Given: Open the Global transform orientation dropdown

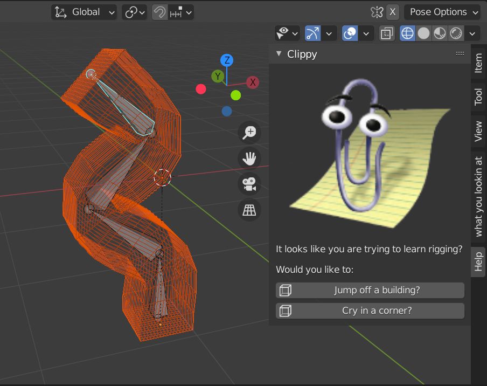Looking at the screenshot, I should tap(84, 12).
